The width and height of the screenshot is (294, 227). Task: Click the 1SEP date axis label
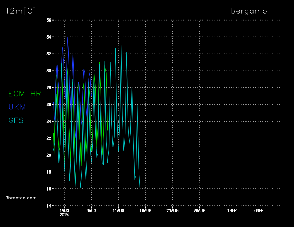pos(232,210)
